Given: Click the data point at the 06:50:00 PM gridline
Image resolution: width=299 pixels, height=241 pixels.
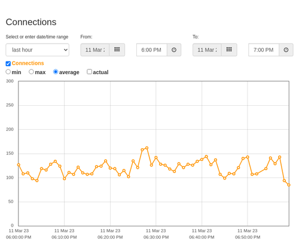Looking at the screenshot, I should pos(248,157).
